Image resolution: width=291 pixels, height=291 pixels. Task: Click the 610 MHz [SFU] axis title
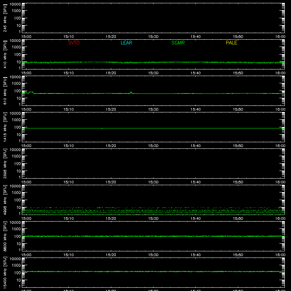tap(5, 91)
